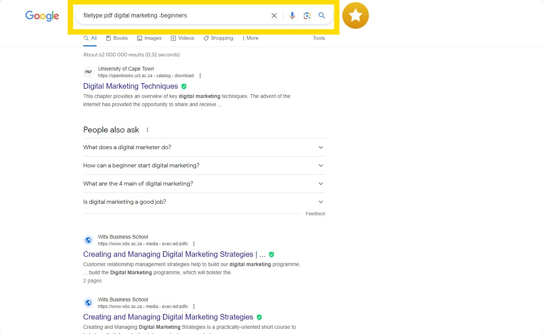This screenshot has height=334, width=543.
Task: Click verified shield beside second Strategies title
Action: pyautogui.click(x=259, y=317)
